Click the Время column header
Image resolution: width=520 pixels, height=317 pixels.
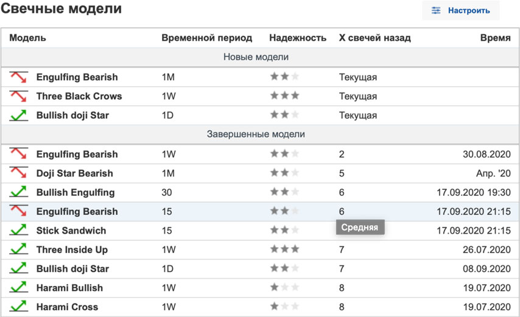pyautogui.click(x=495, y=38)
